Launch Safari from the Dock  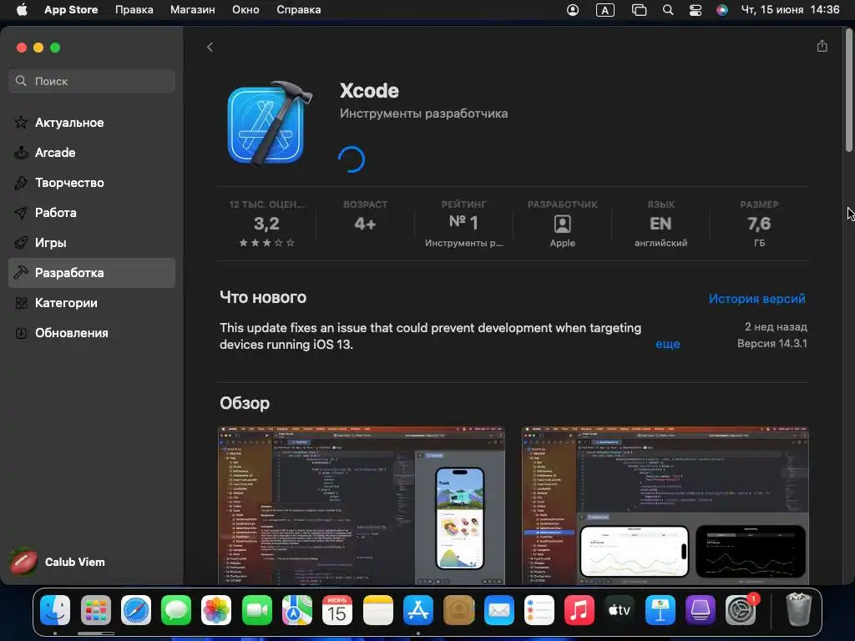[x=136, y=610]
